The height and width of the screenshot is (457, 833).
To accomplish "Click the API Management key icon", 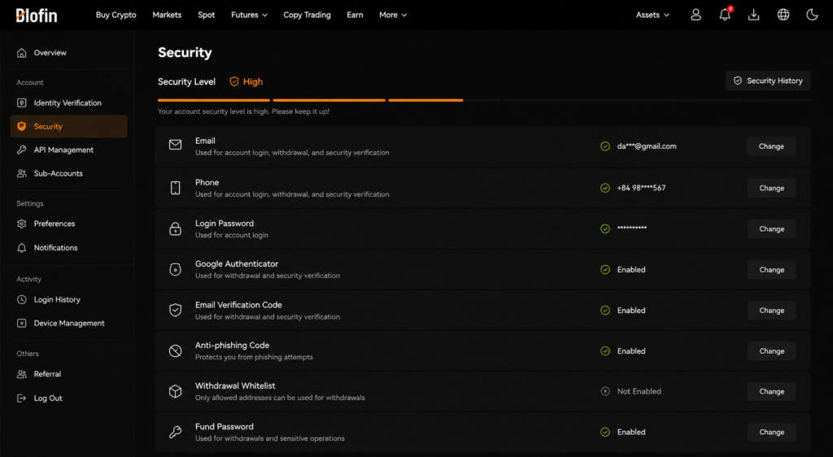I will coord(22,150).
